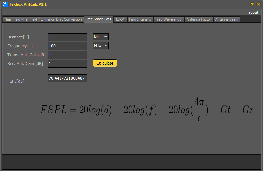Close the AntCalc window
The width and height of the screenshot is (264, 171).
point(258,4)
